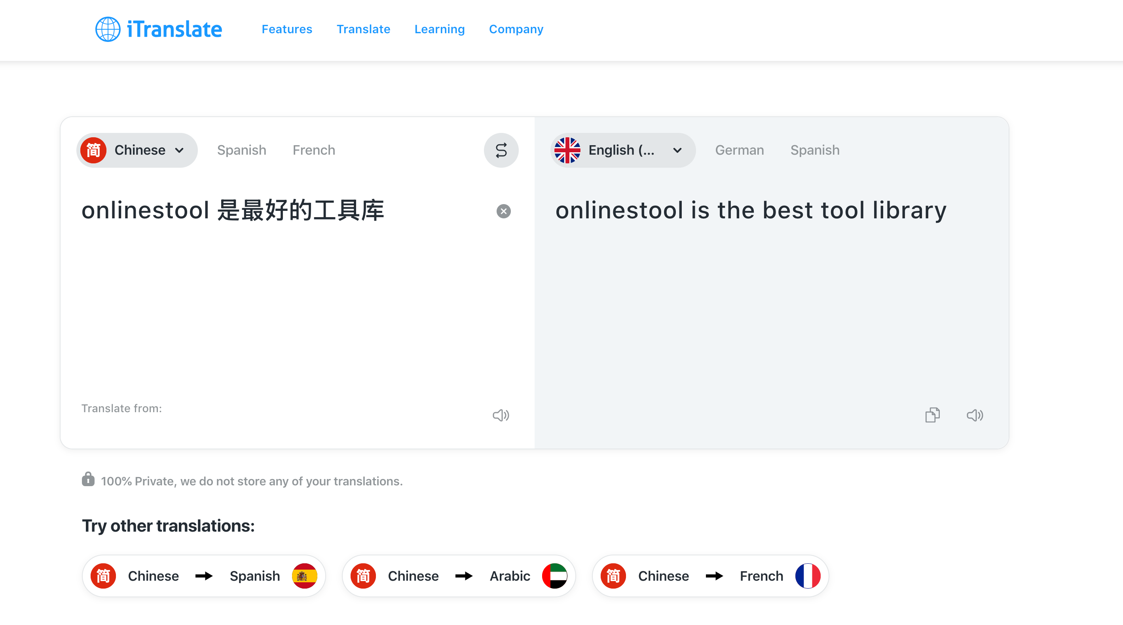Try the Chinese to French translation
This screenshot has height=625, width=1123.
[710, 576]
